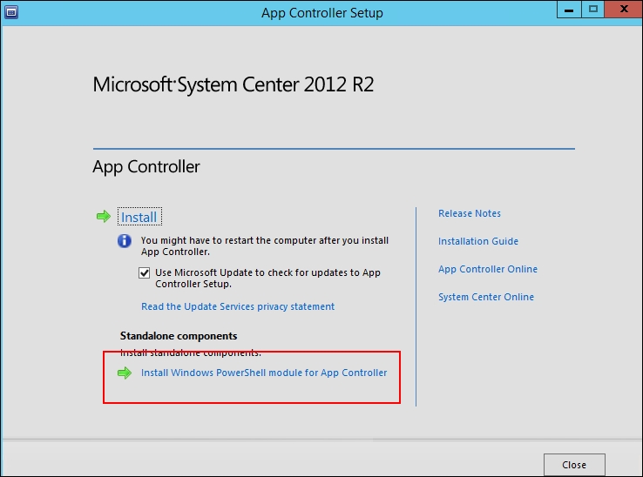Click the green arrow beside Install
Viewport: 643px width, 477px height.
(104, 216)
